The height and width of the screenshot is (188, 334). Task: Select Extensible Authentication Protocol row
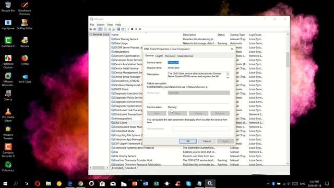[x=187, y=148]
